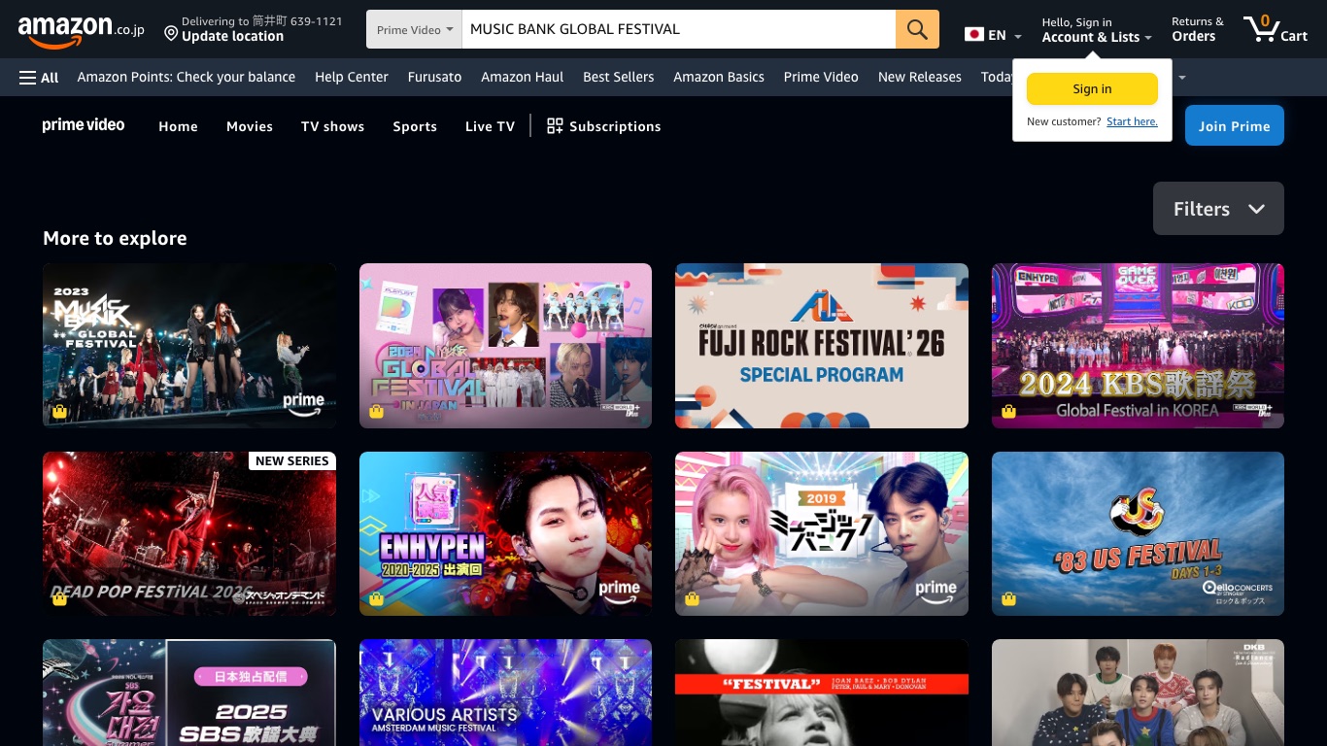Click the yellow Sign in button
Viewport: 1327px width, 746px height.
[1092, 88]
